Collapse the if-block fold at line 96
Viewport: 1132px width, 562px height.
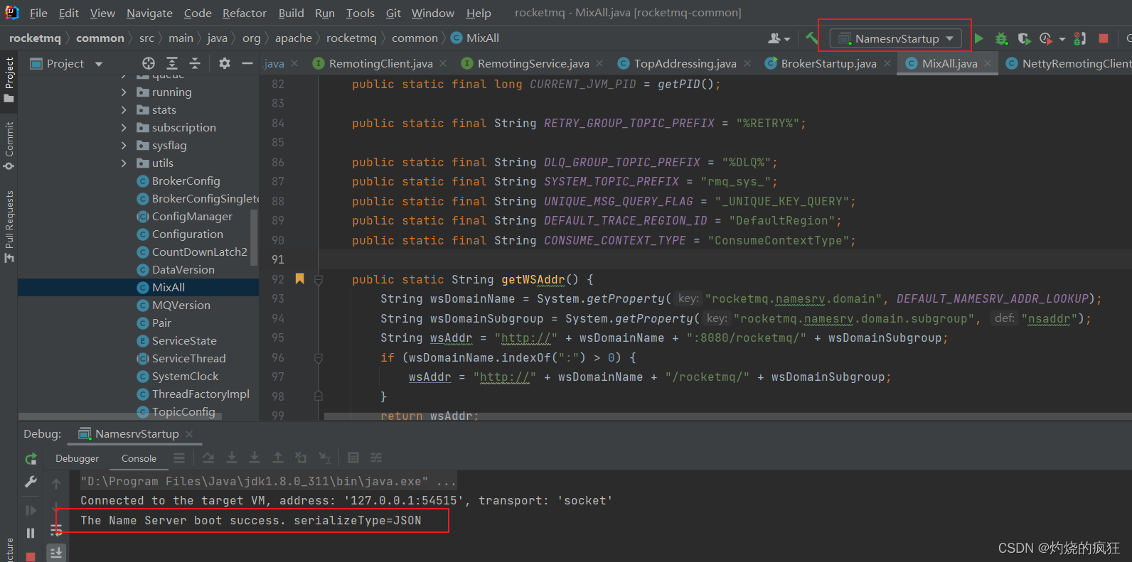[319, 358]
